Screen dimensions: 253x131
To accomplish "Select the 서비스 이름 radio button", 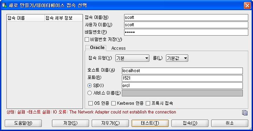I will (x=90, y=93).
